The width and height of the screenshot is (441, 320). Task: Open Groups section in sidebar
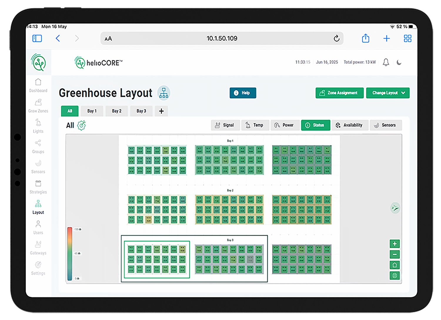38,147
